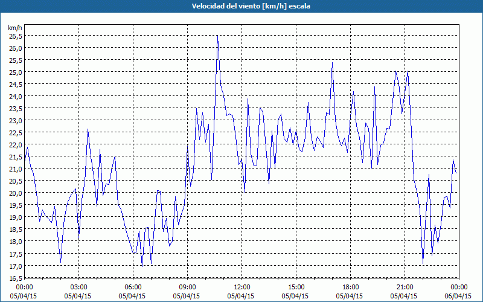This screenshot has height=302, width=483.
Task: Pick the '20,5' y-axis value
Action: (16, 181)
